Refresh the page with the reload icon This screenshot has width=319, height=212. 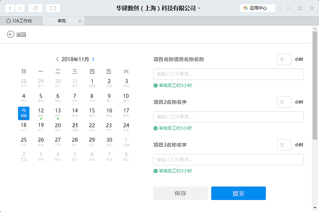(x=35, y=8)
